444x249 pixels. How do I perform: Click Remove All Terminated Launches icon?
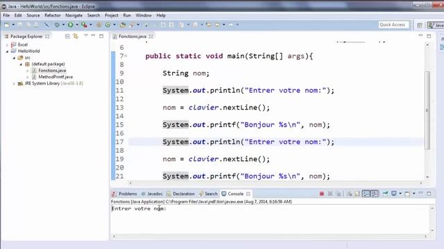(x=339, y=194)
